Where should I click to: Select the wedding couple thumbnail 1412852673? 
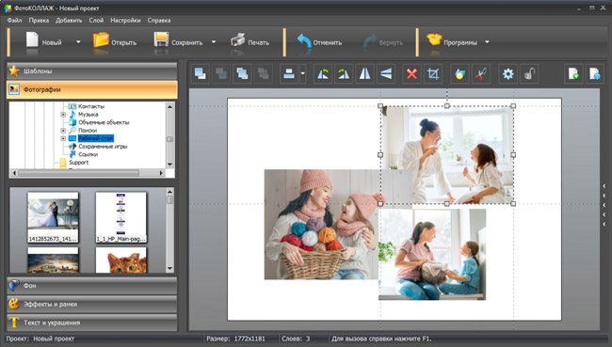coord(53,217)
